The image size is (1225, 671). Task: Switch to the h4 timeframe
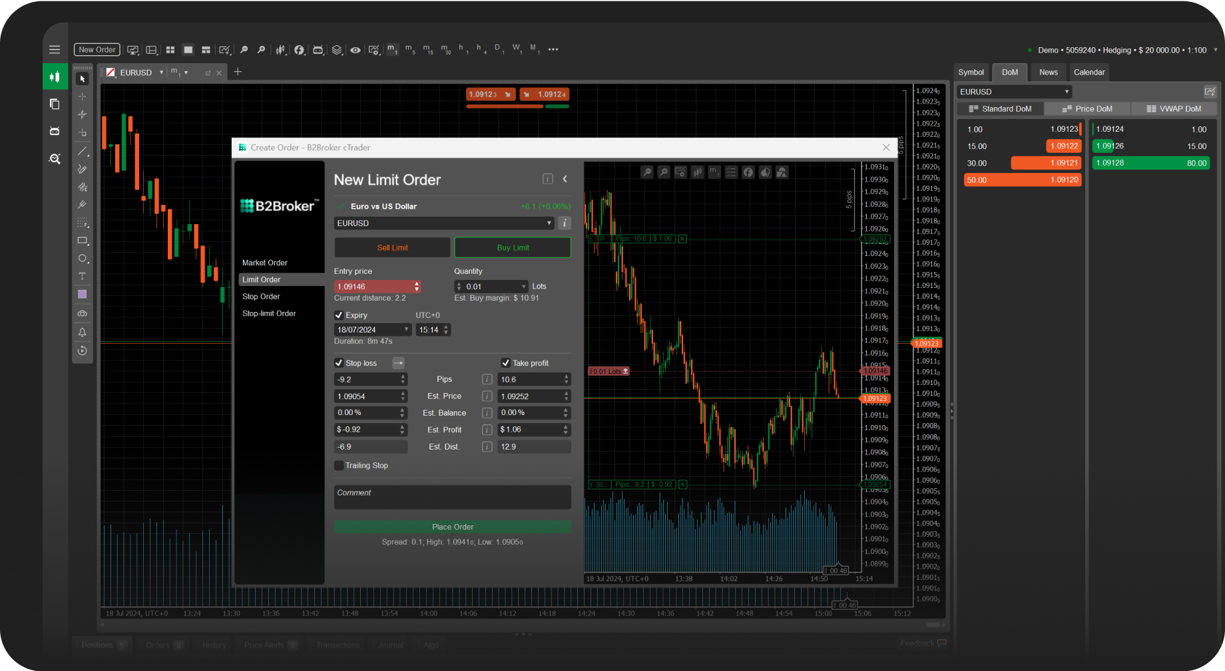click(481, 50)
